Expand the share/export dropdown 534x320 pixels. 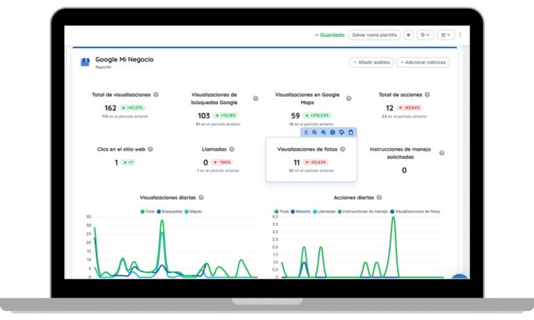coord(445,35)
